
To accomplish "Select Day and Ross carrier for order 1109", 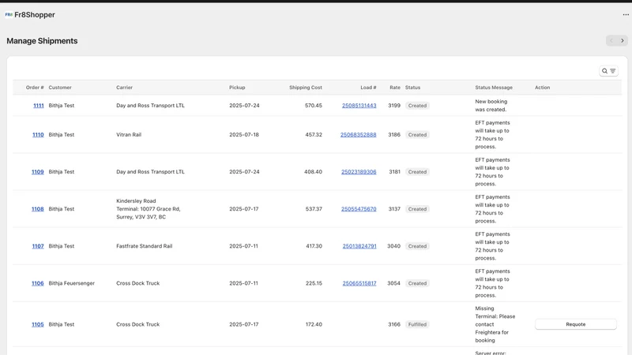I will (x=150, y=171).
